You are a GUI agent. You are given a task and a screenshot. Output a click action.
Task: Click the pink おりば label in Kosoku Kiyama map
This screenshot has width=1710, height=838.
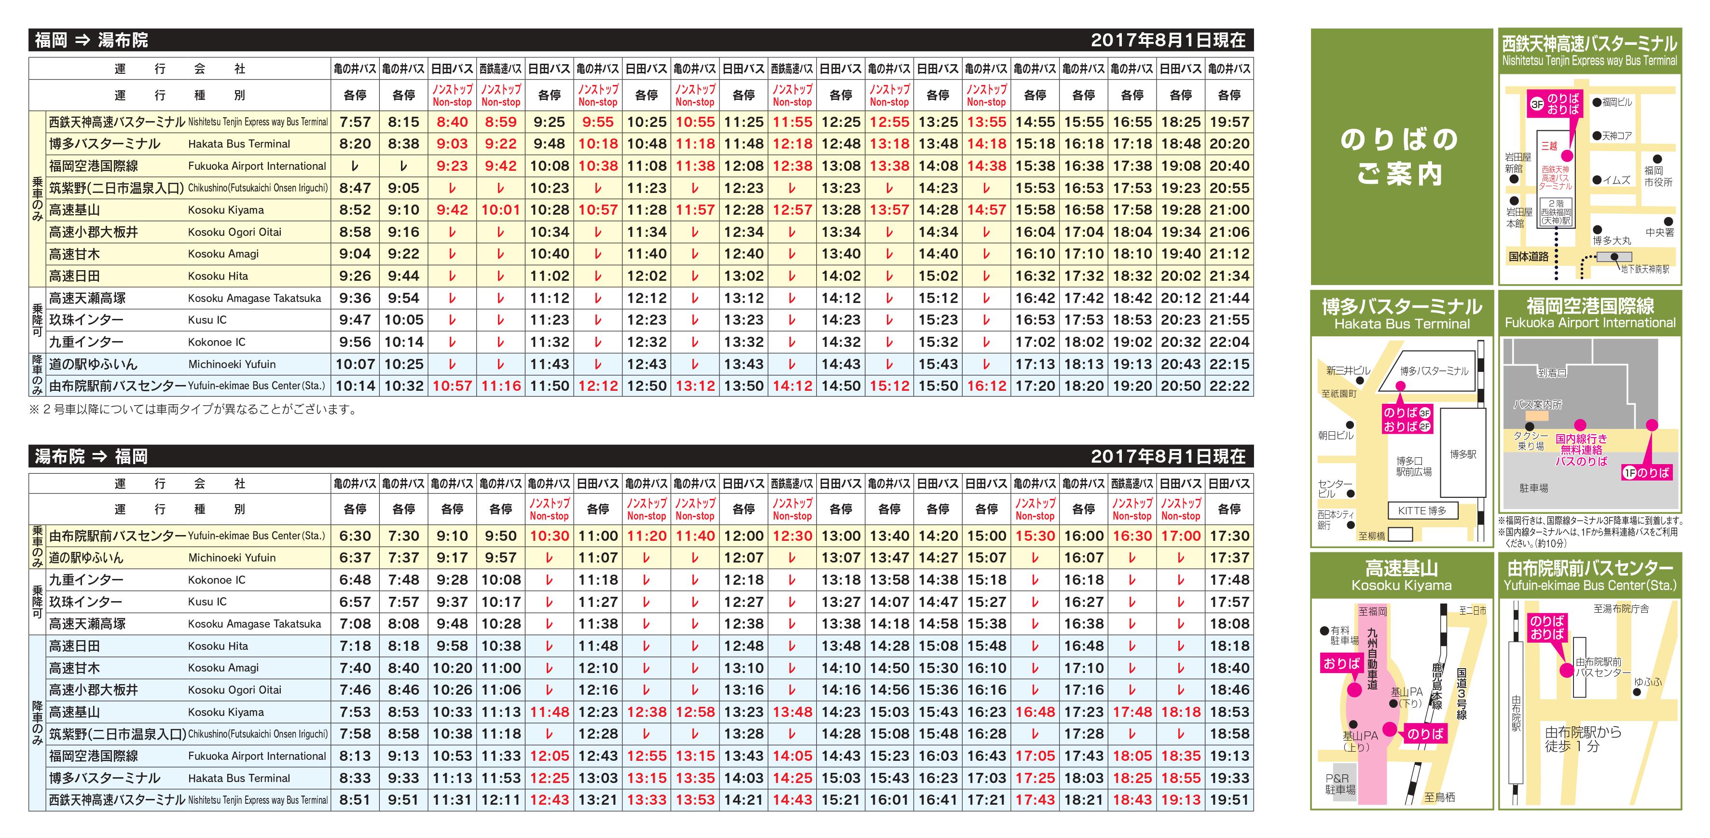pyautogui.click(x=1342, y=663)
